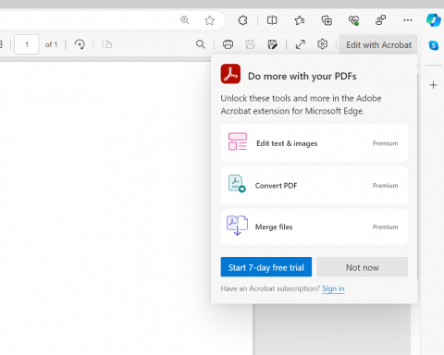Select Merge files option
This screenshot has height=355, width=444.
314,226
